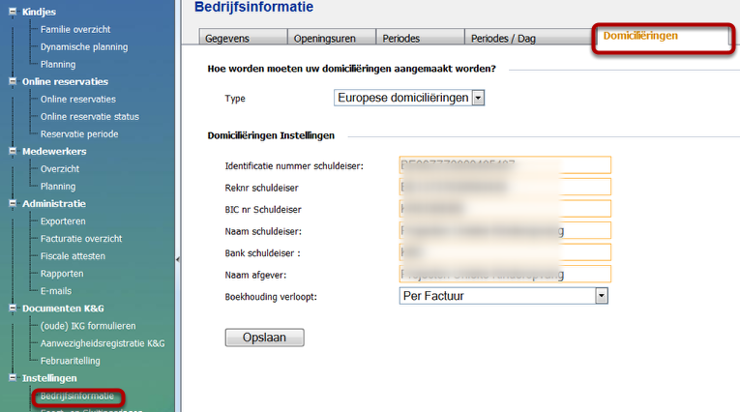Collapse the Administratie section in sidebar
Viewport: 740px width, 412px height.
tap(12, 203)
